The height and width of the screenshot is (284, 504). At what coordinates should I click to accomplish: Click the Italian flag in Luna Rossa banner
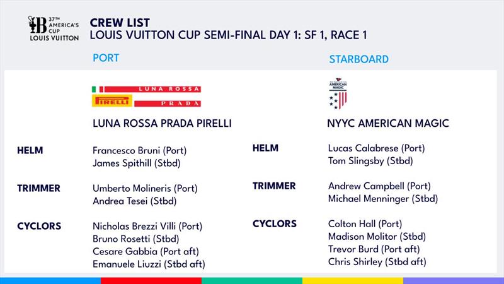click(x=98, y=89)
